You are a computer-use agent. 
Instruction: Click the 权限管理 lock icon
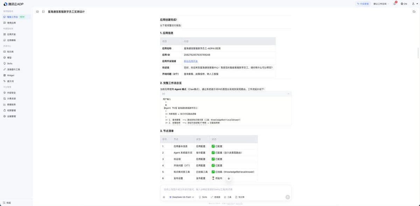tap(5, 110)
